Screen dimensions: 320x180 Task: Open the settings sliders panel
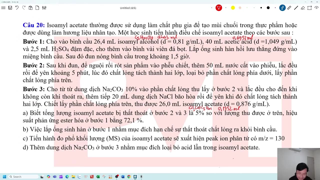pos(44,8)
